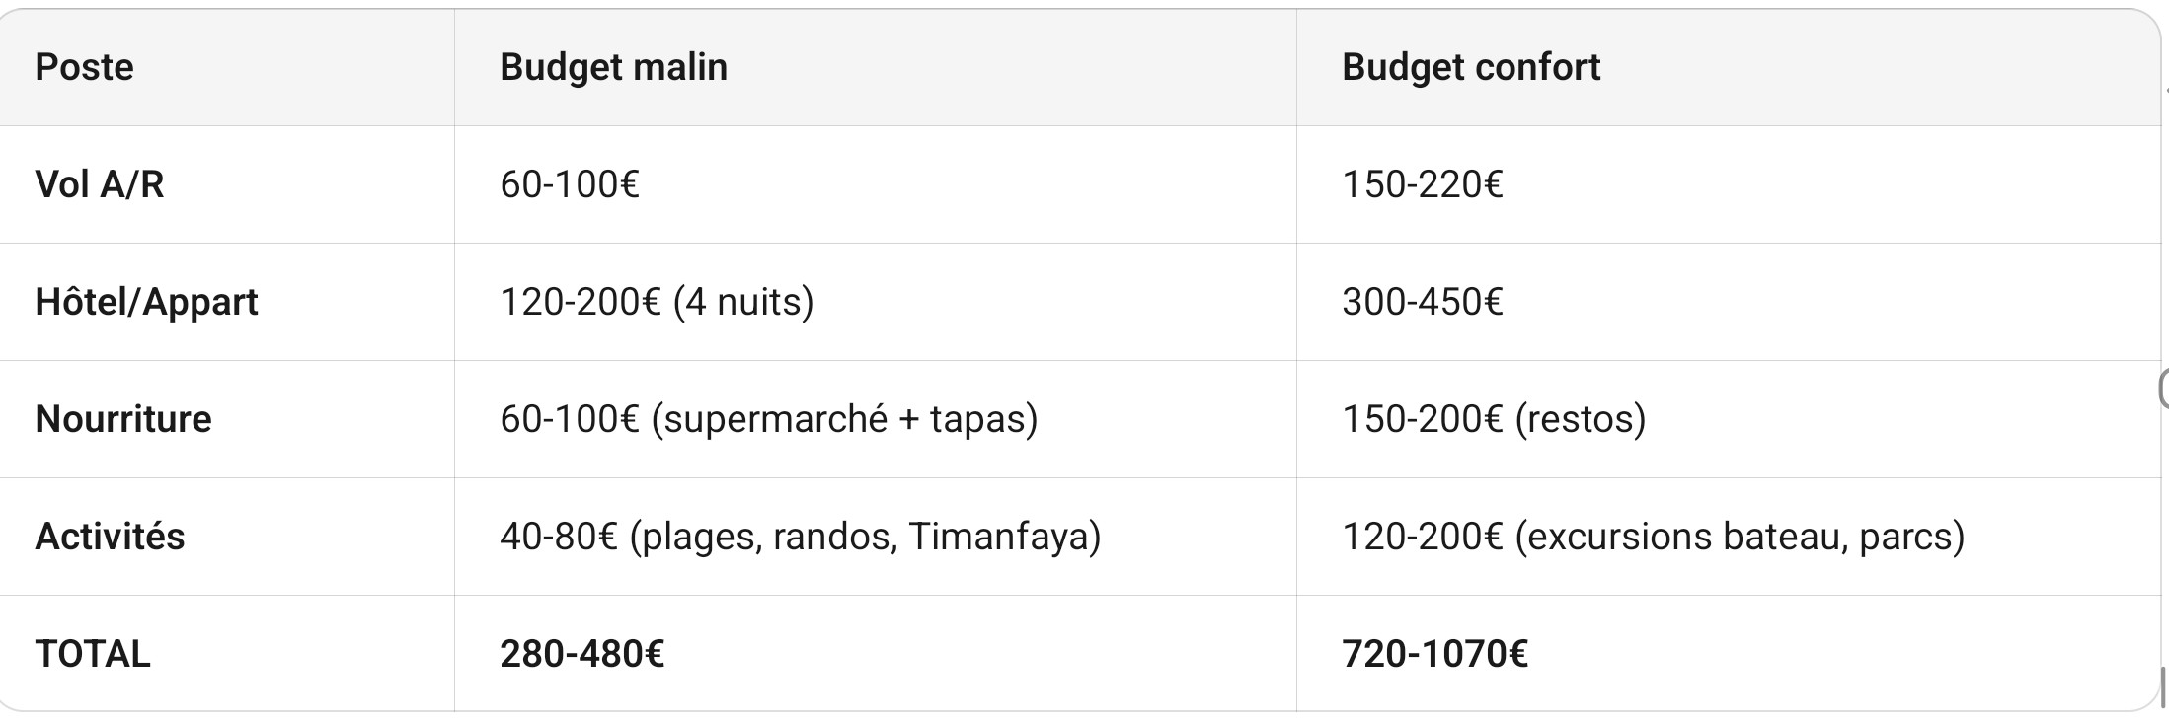Click the "Poste" column header
This screenshot has height=718, width=2169.
[85, 67]
